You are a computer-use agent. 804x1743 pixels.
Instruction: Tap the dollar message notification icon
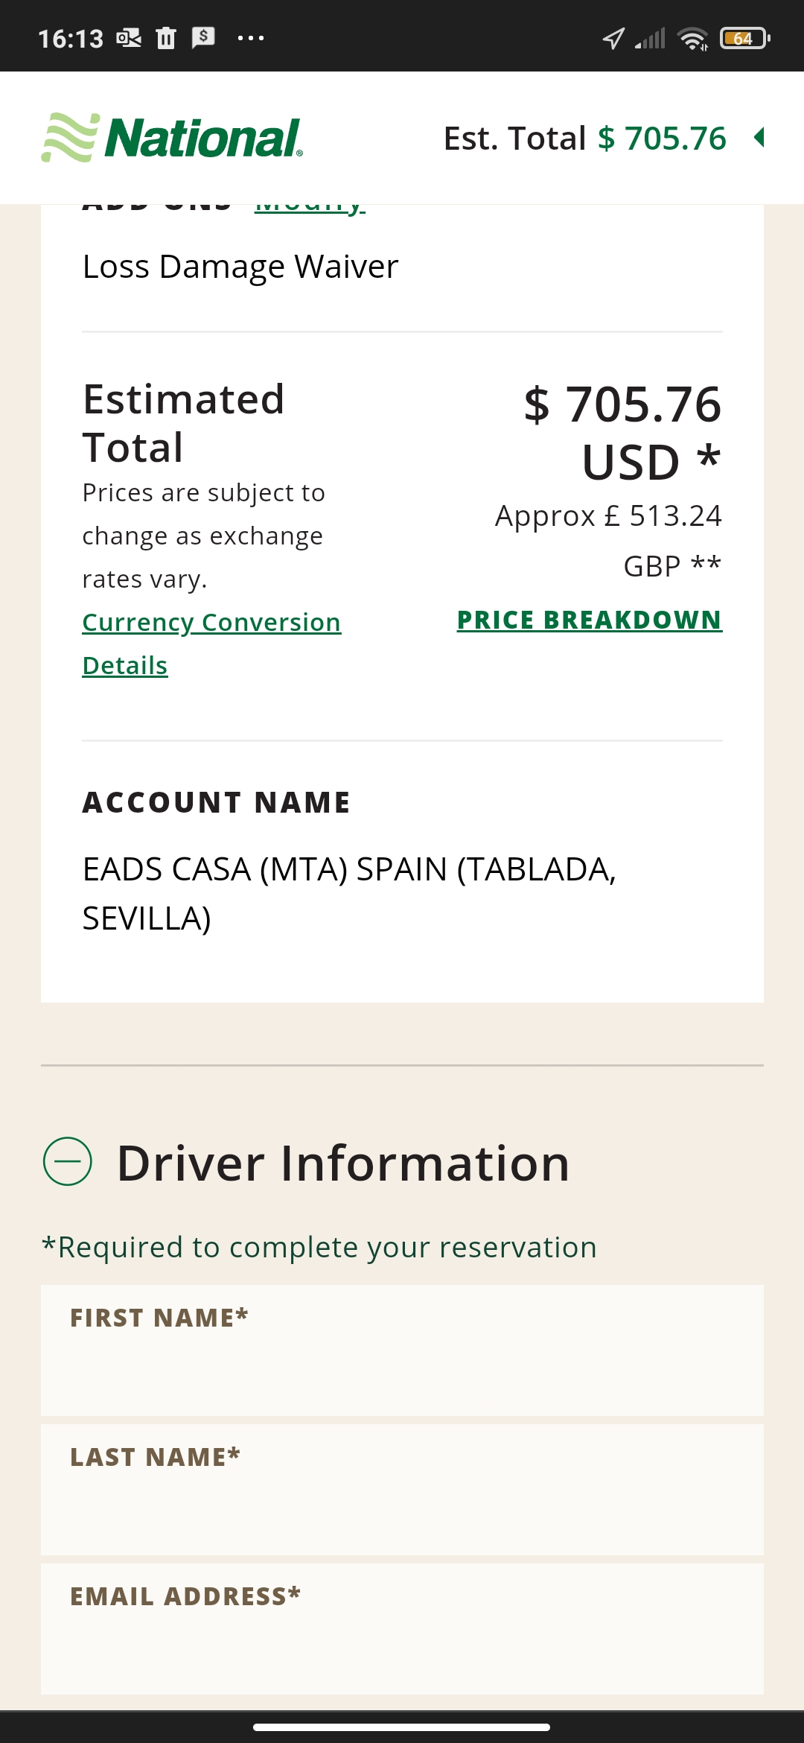click(x=203, y=36)
